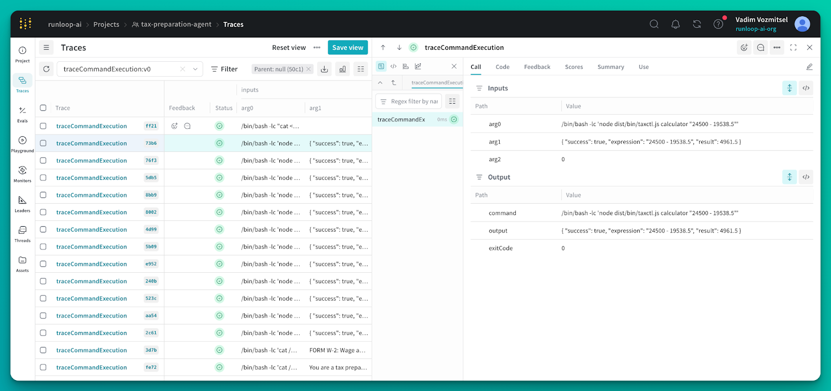
Task: Expand all Inputs values
Action: coord(789,88)
